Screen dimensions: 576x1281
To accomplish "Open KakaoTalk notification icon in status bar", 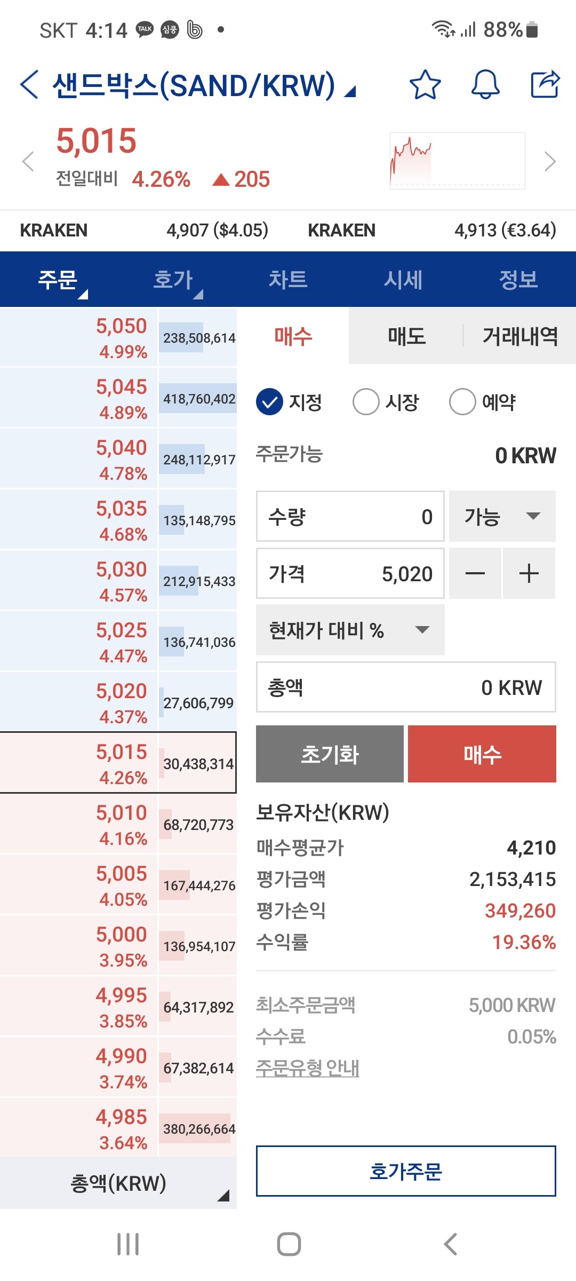I will coord(145,29).
